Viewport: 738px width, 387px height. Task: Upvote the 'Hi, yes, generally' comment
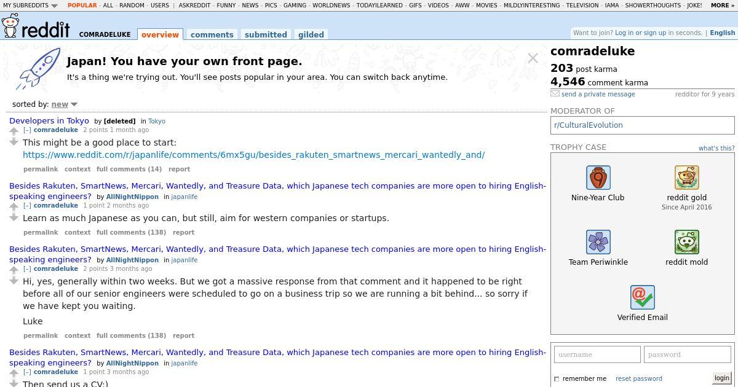tap(14, 270)
